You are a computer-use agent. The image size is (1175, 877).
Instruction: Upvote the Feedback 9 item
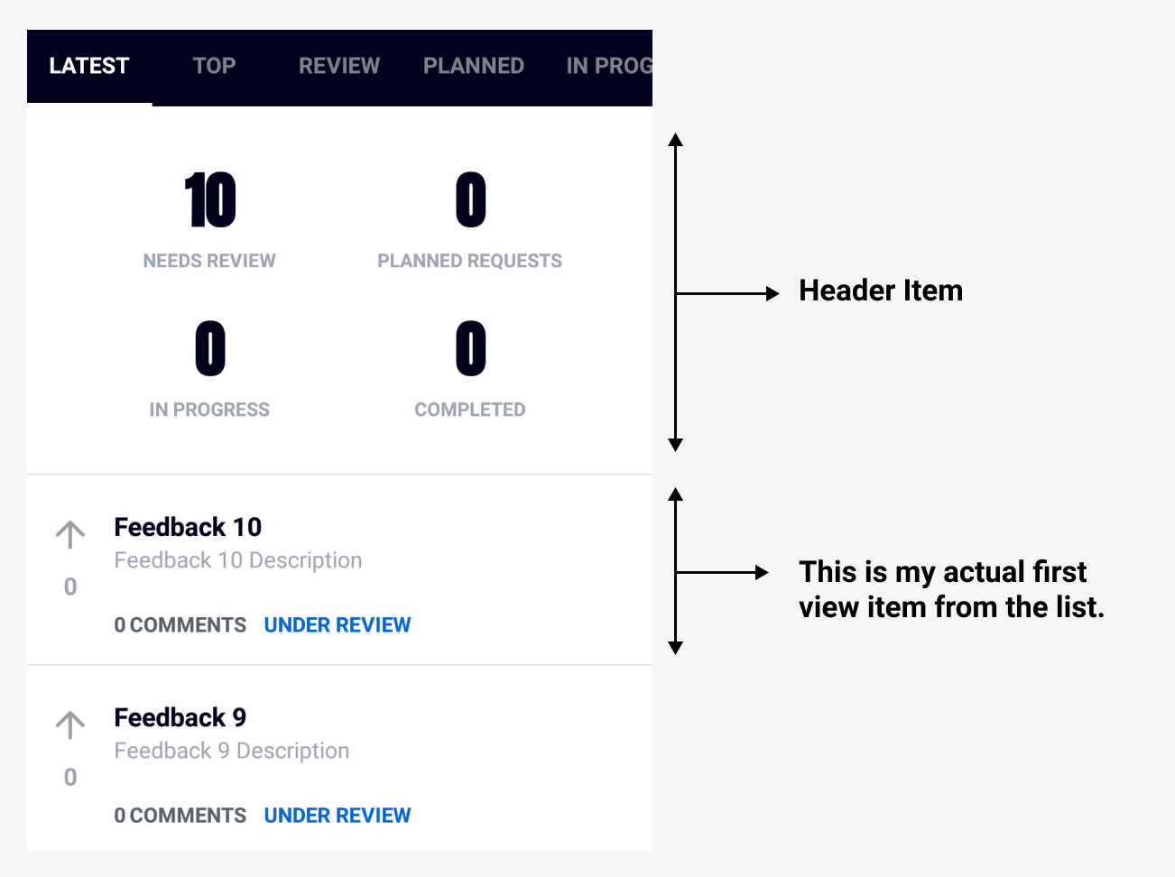pos(70,725)
